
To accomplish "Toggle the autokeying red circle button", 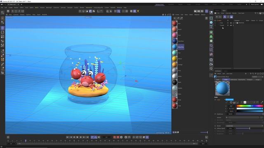I will click(118, 137).
